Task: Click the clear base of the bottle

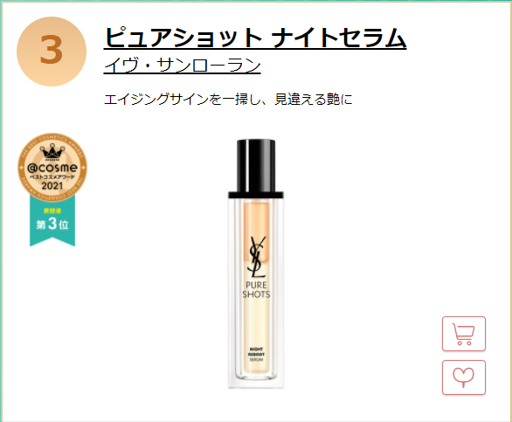Action: click(x=256, y=382)
